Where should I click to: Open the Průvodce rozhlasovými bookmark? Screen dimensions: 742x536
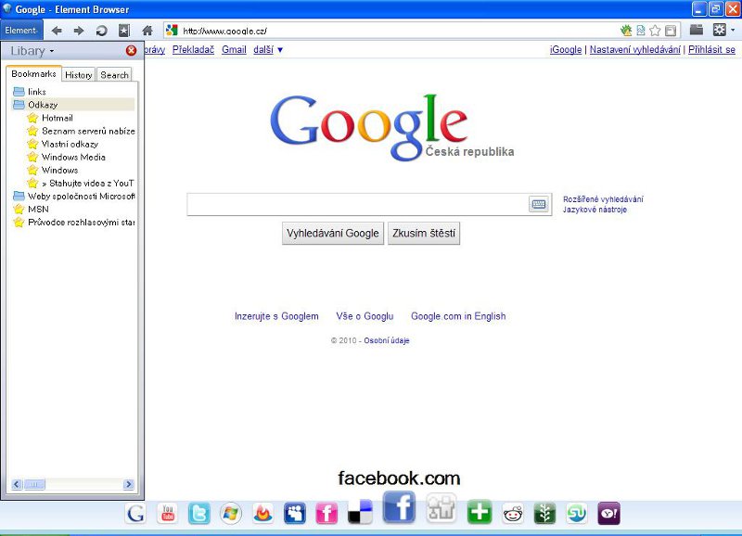(74, 223)
